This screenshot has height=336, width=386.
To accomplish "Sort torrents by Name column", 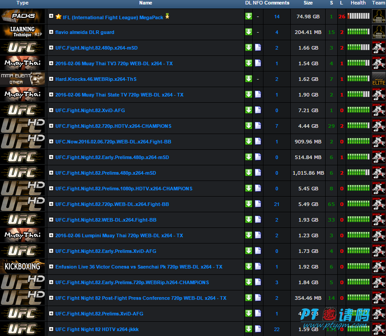I will click(145, 3).
